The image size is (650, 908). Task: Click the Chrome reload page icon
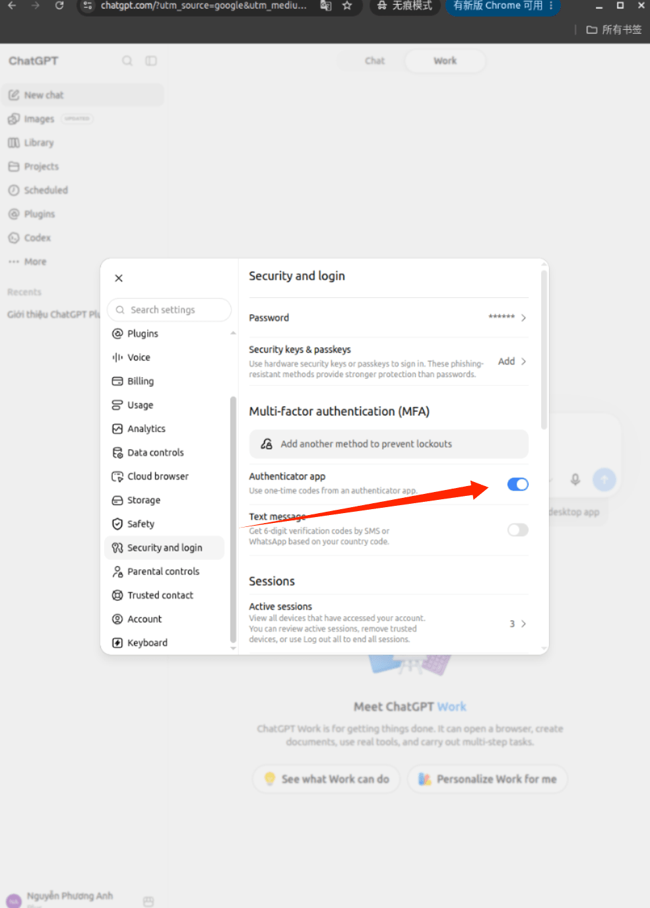(59, 5)
